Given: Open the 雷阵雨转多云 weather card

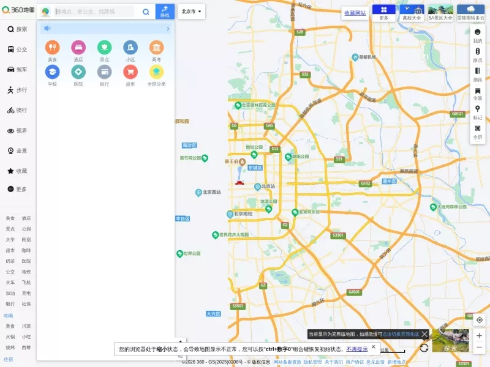Looking at the screenshot, I should point(470,13).
